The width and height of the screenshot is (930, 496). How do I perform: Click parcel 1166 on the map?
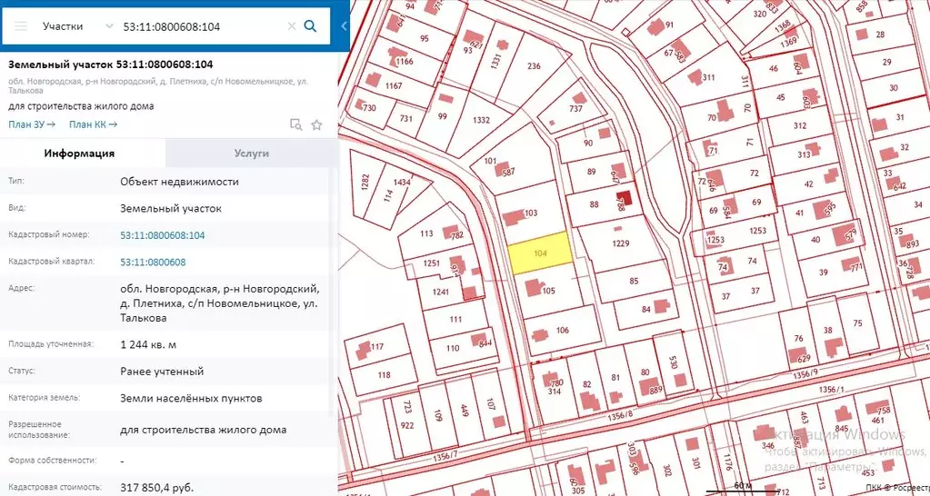[405, 61]
